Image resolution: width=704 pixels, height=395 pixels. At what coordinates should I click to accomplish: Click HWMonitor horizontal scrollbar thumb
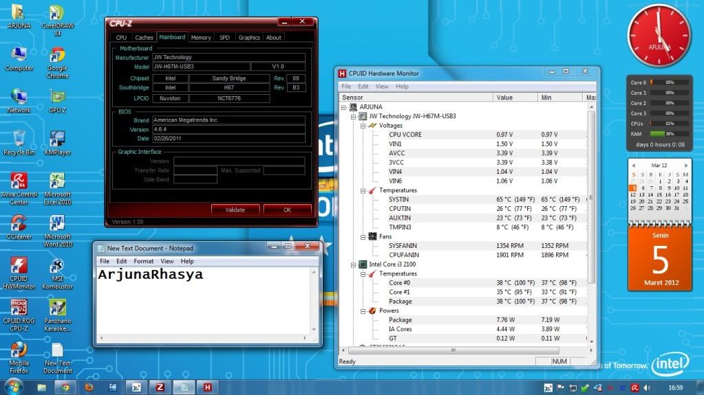coord(453,350)
